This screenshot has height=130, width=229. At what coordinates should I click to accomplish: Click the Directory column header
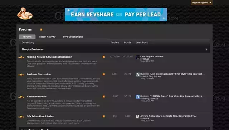[x=28, y=43]
